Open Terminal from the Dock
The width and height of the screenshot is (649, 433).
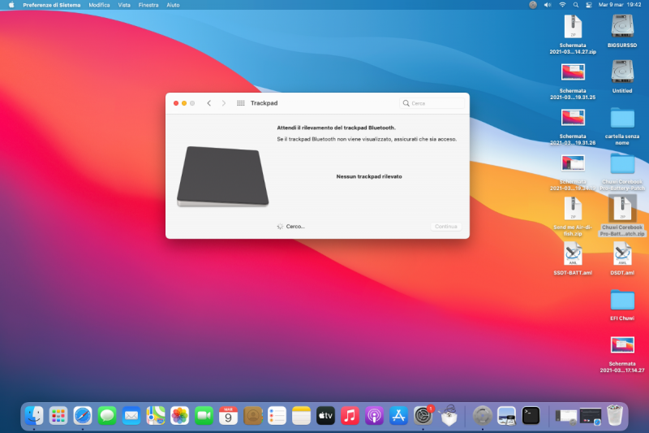[x=531, y=415]
